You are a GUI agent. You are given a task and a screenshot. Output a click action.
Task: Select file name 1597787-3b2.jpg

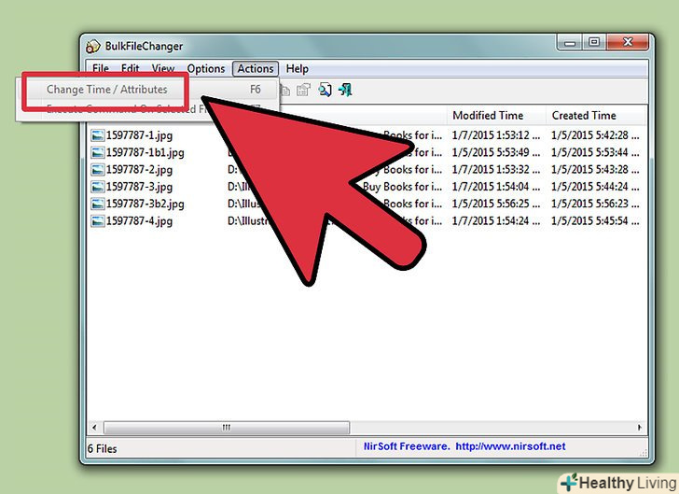(145, 204)
